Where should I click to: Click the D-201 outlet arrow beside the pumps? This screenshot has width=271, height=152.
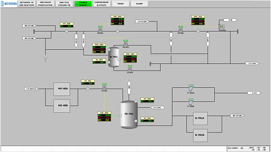point(254,93)
